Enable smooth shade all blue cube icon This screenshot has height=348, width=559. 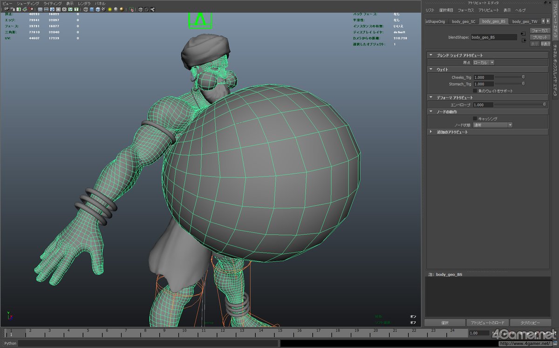[92, 9]
